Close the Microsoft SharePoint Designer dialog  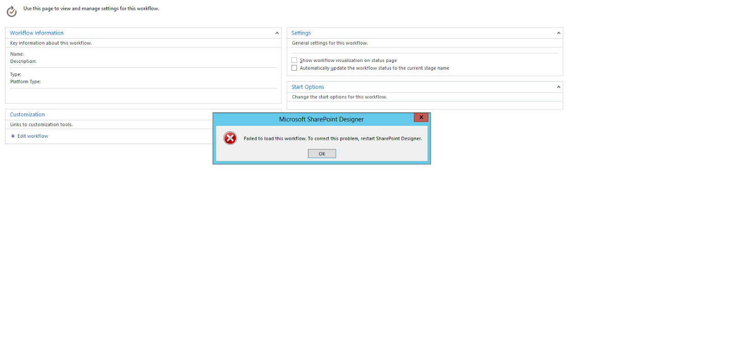[421, 118]
